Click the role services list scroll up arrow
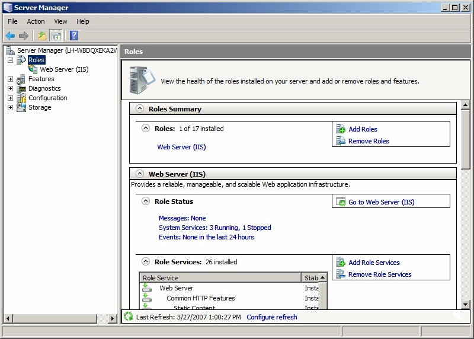The image size is (474, 339). (323, 277)
